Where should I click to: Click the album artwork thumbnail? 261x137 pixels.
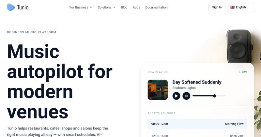(x=158, y=90)
